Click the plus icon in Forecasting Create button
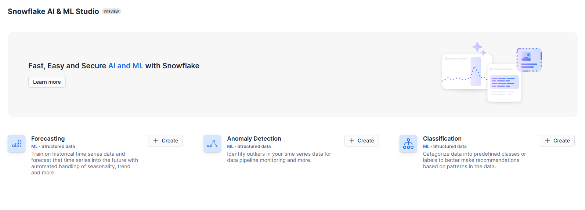 click(156, 141)
